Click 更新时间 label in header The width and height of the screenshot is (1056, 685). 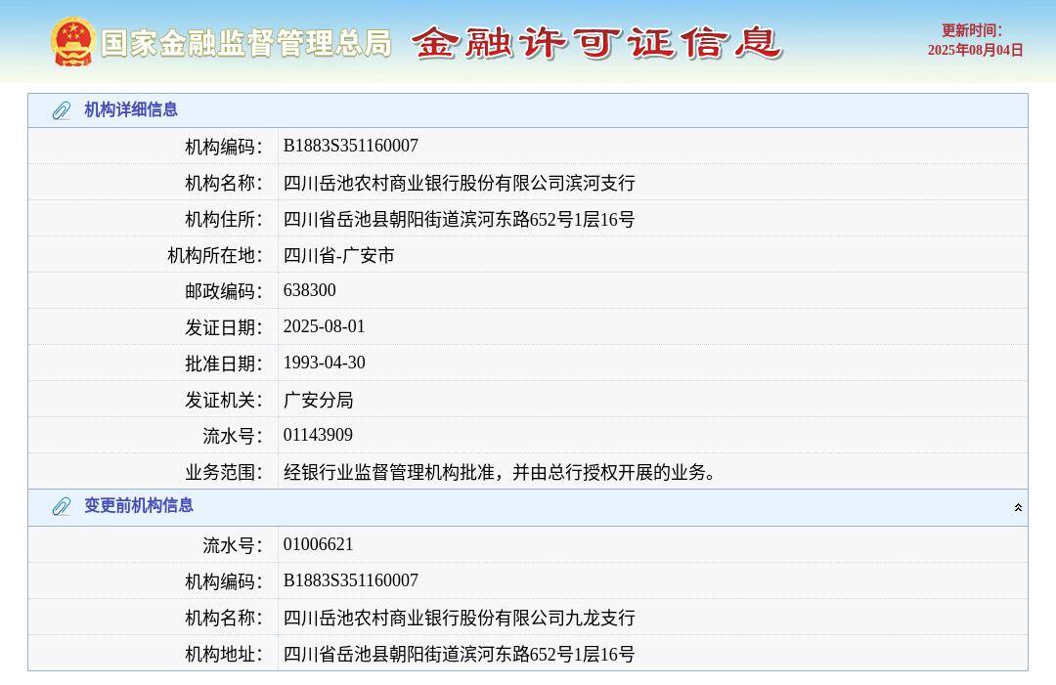(x=971, y=30)
